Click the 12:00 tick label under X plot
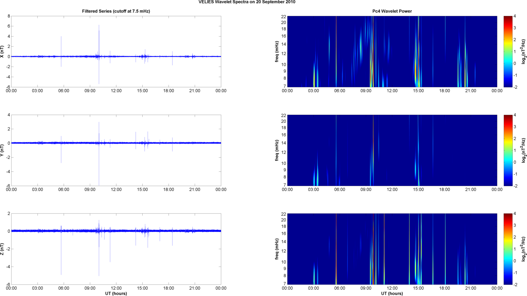Viewport: 527px width, 296px height. point(116,91)
